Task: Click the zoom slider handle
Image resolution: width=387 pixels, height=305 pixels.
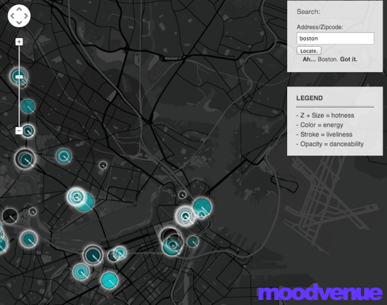Action: point(19,77)
